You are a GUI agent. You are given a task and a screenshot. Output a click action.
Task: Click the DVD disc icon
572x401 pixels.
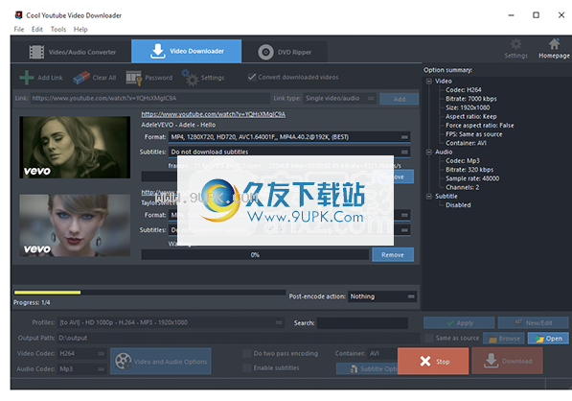pyautogui.click(x=265, y=52)
